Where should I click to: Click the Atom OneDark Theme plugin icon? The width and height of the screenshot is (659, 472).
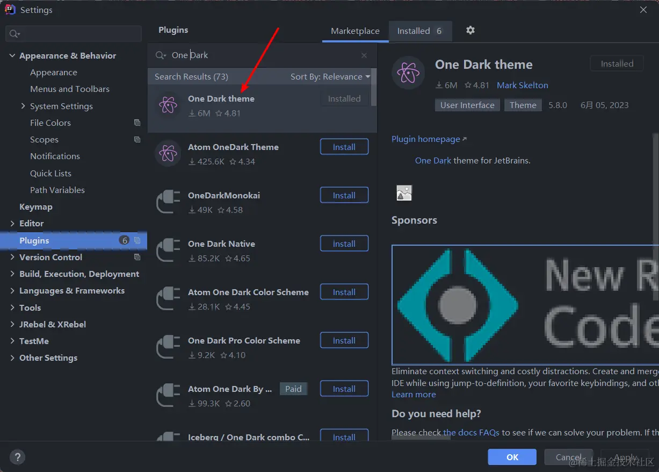pos(168,154)
